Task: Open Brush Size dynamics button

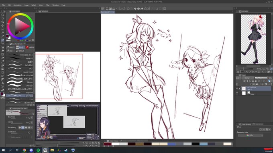Action: [x=31, y=118]
